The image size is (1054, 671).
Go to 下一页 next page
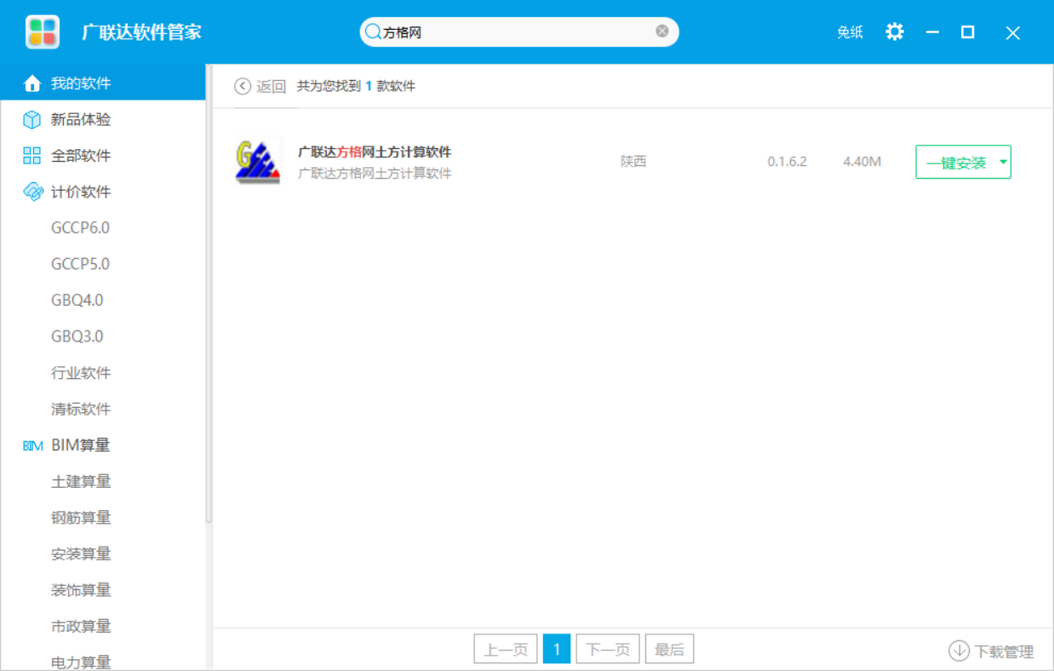(608, 649)
